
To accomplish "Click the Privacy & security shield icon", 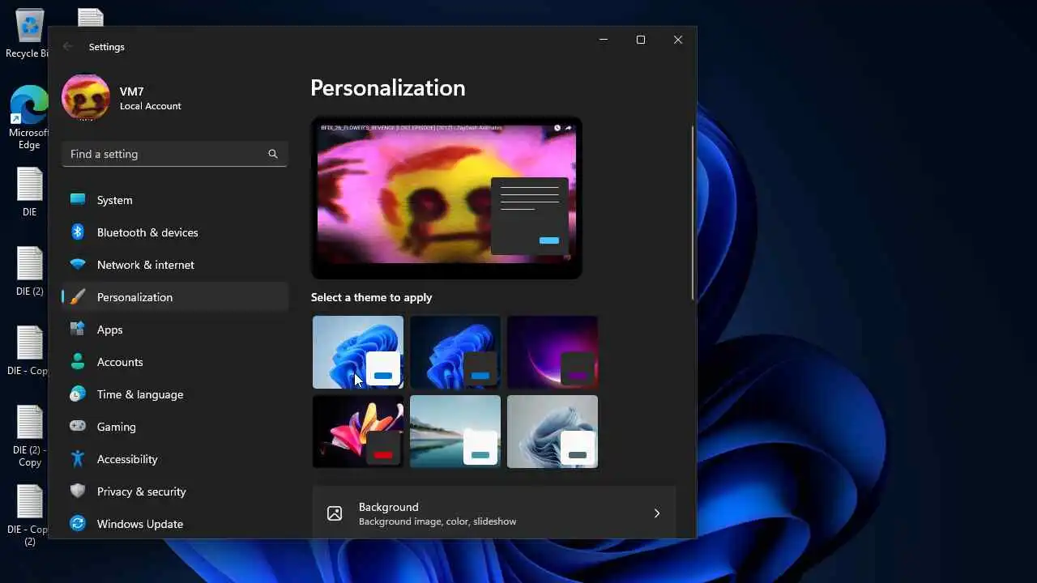I will [x=78, y=491].
